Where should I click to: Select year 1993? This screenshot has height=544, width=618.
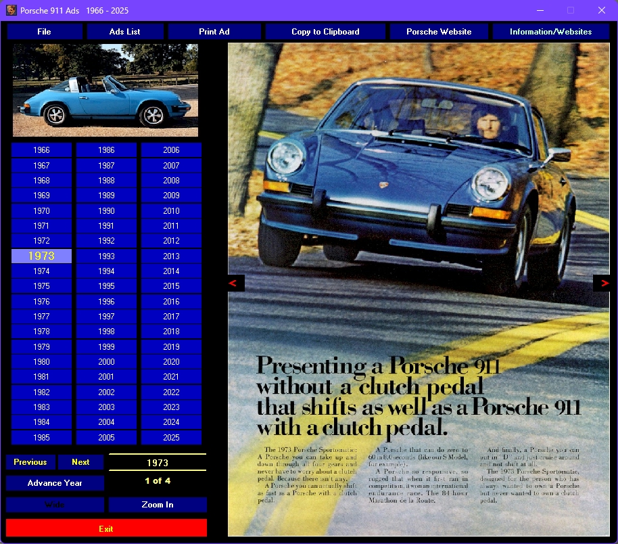click(106, 256)
